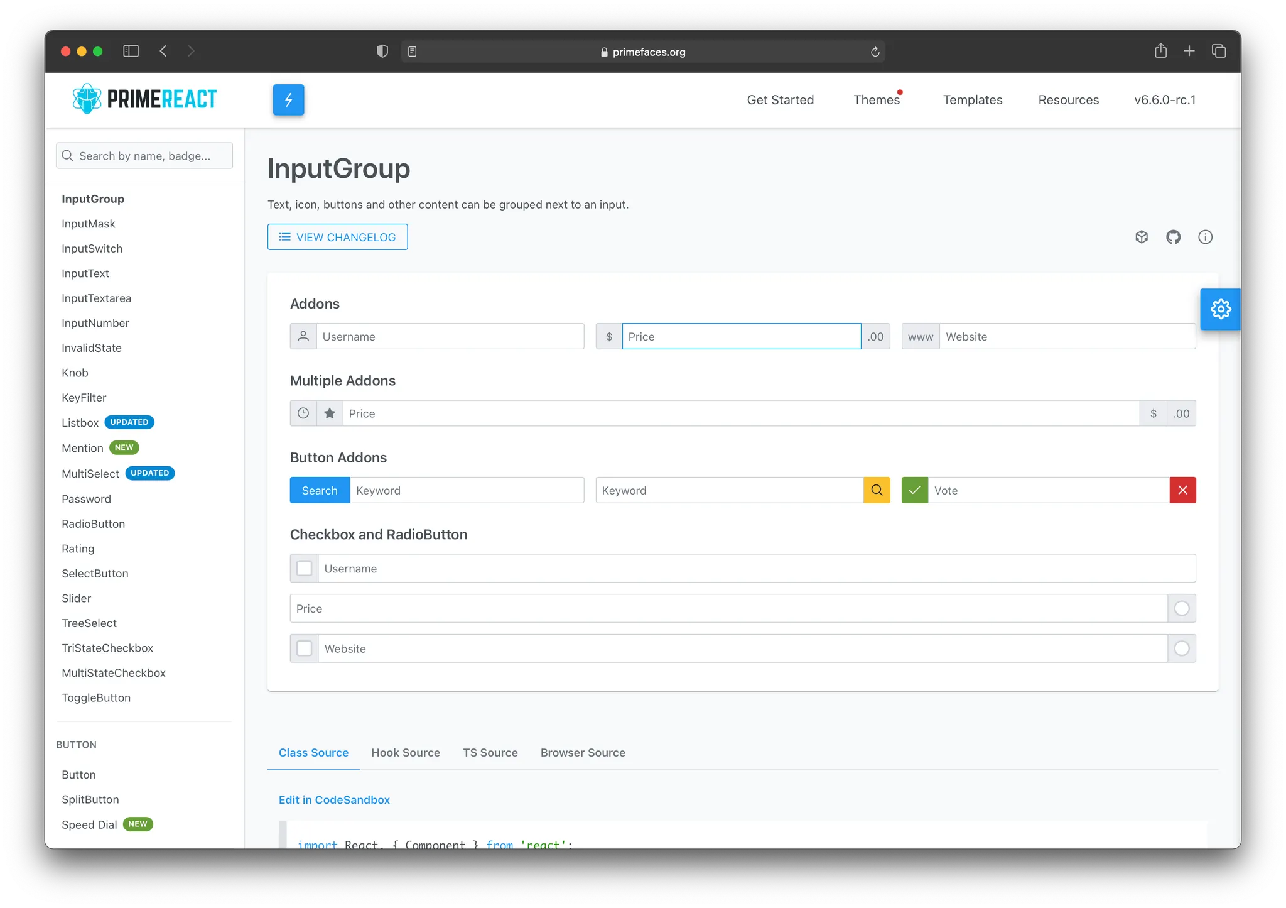Screen dimensions: 1286x908
Task: Click the cube package icon
Action: (1142, 237)
